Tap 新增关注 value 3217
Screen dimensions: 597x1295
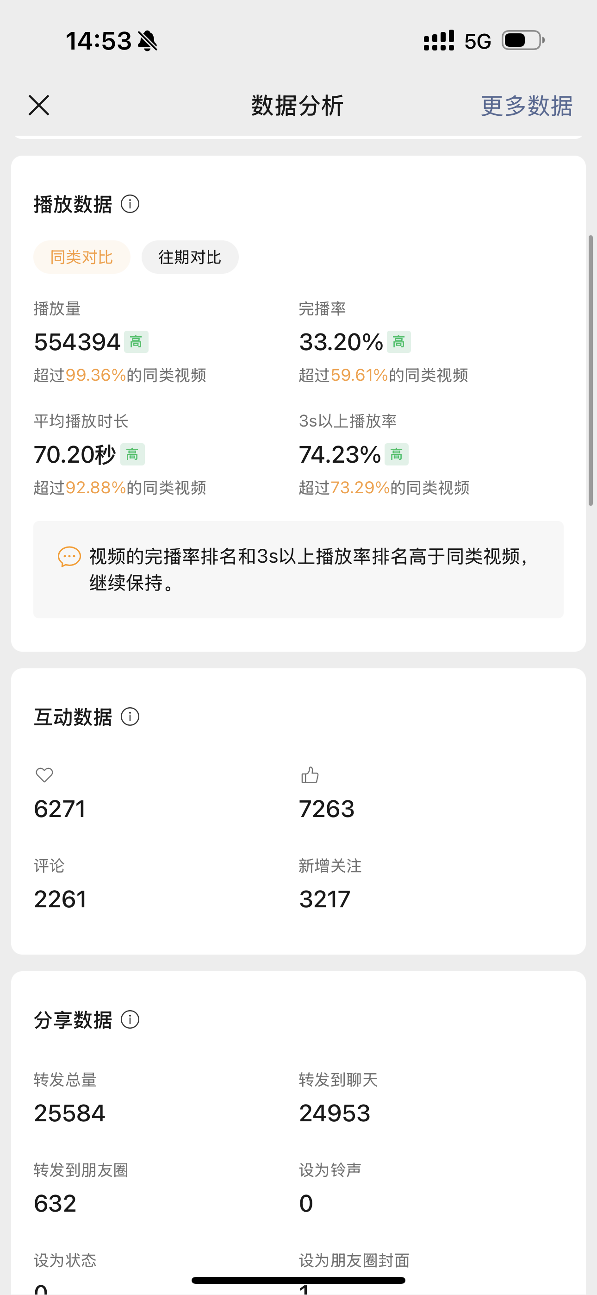324,899
